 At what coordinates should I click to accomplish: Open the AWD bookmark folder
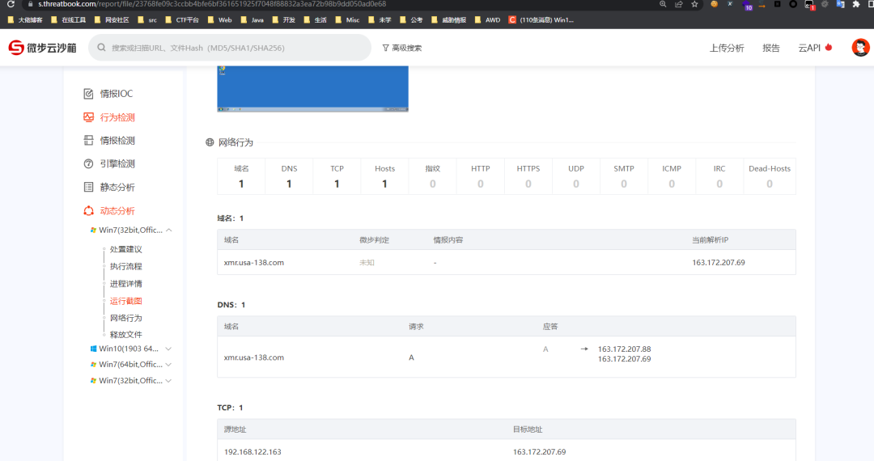[x=487, y=20]
